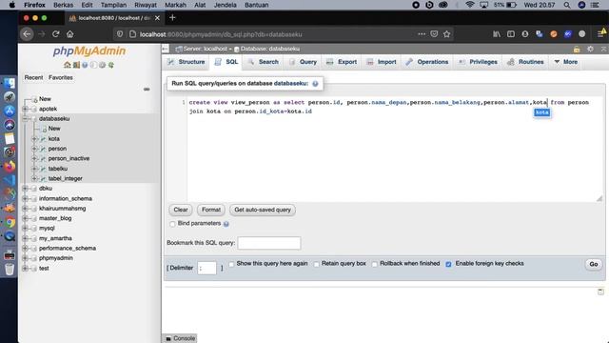This screenshot has width=609, height=343.
Task: Click the hide navigation panel arrow icon
Action: pos(166,49)
